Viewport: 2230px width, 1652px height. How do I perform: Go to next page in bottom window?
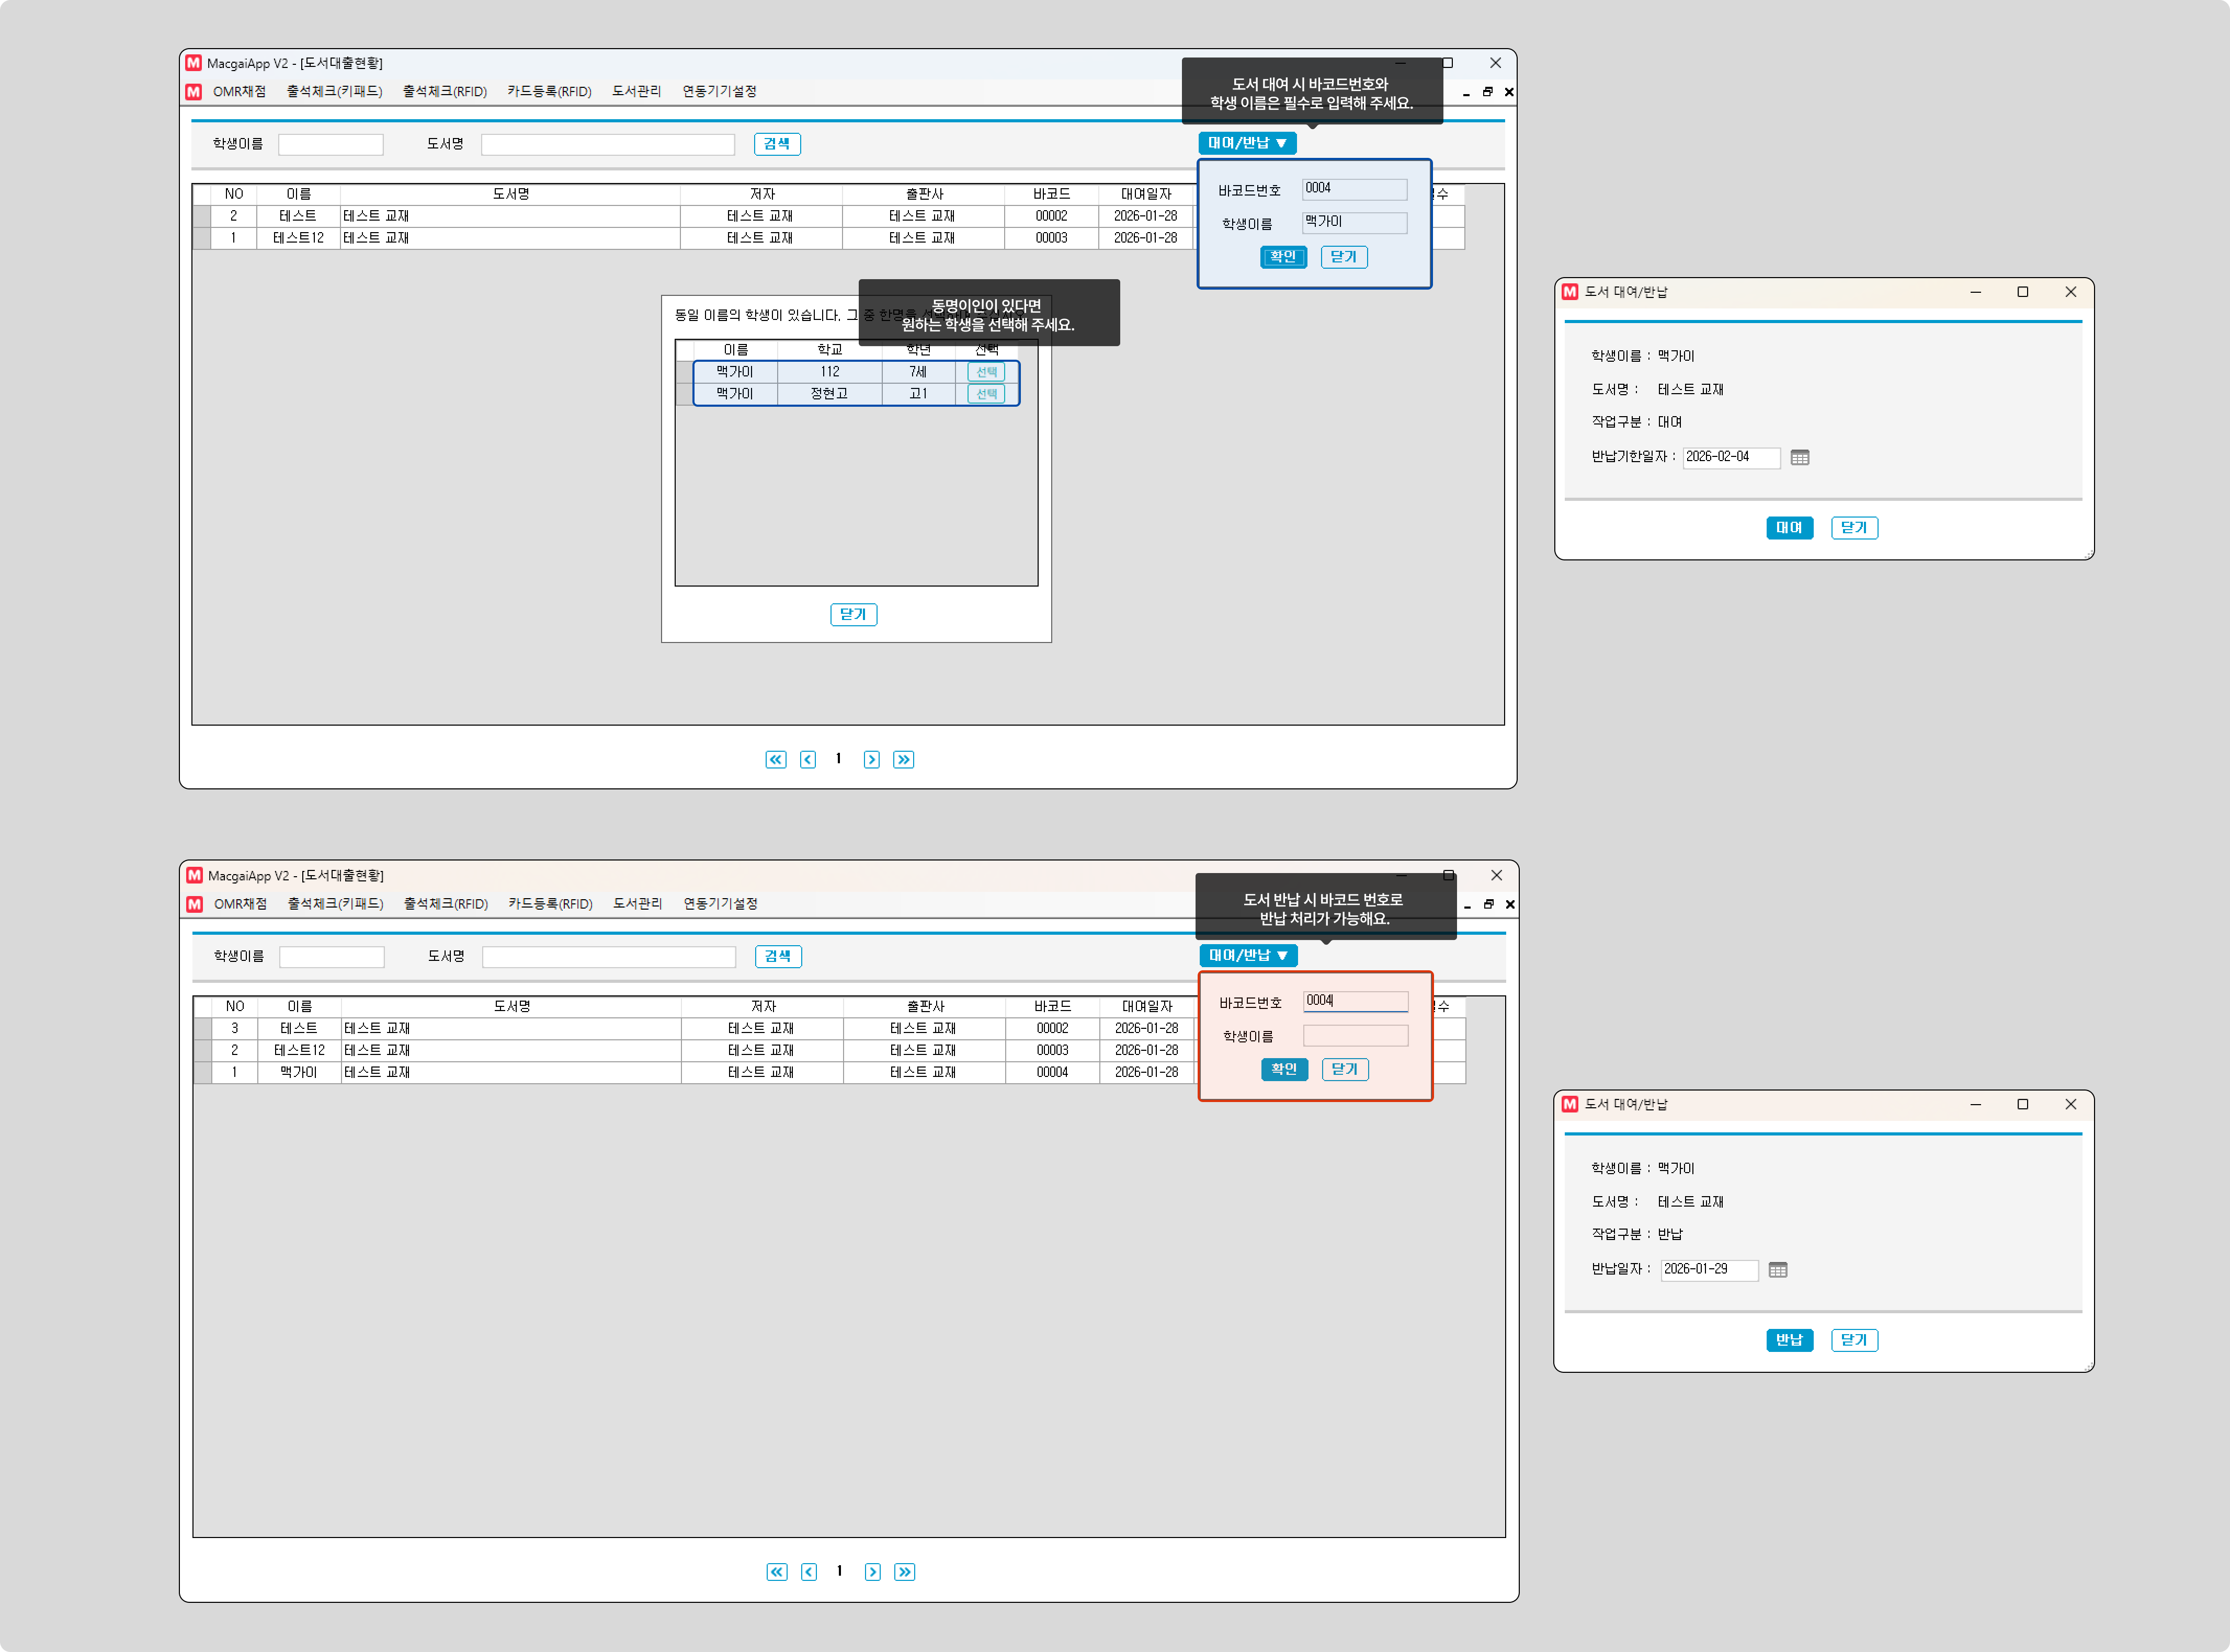coord(872,1571)
